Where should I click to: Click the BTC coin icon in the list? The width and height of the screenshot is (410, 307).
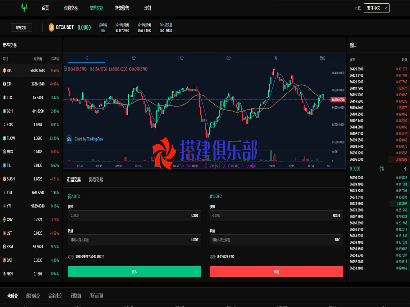(x=4, y=70)
